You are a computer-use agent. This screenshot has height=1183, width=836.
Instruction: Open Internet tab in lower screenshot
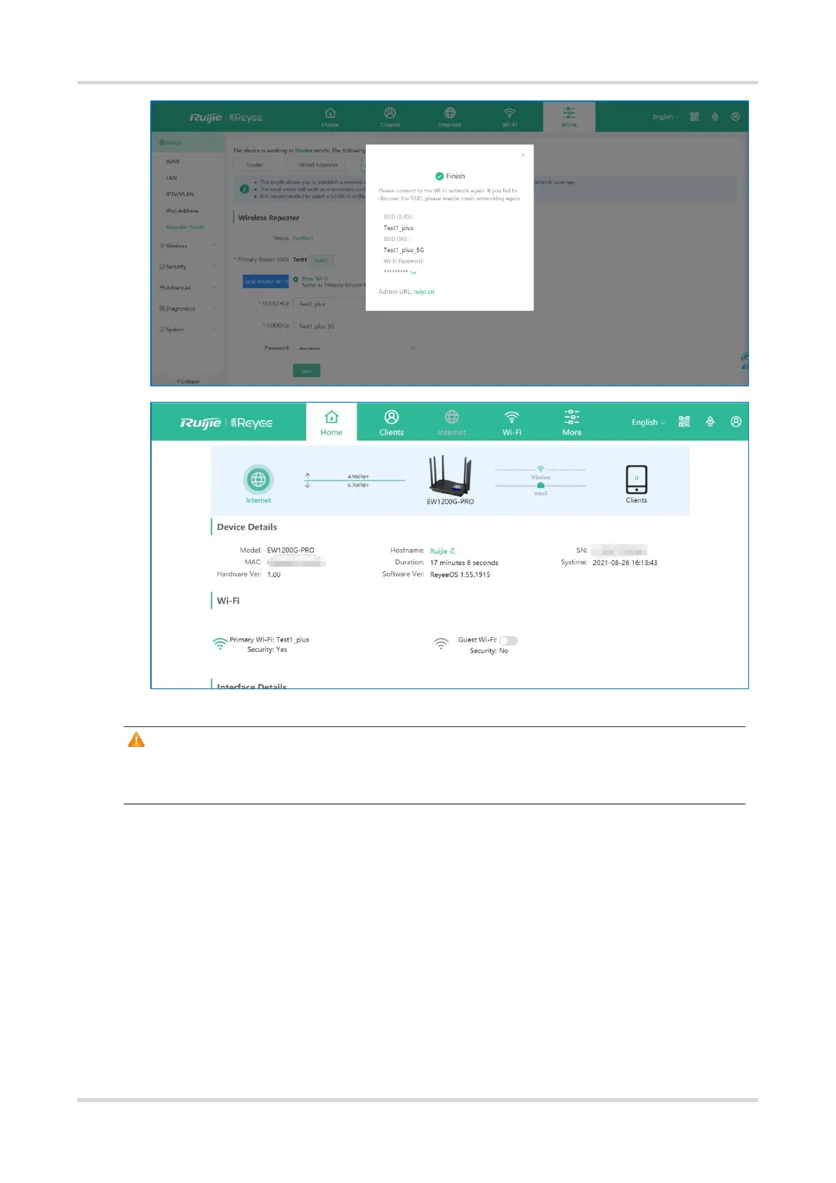pos(451,423)
